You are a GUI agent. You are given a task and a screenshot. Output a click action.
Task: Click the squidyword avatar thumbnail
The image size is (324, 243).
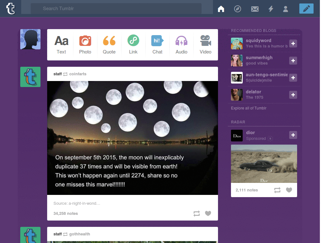tap(237, 44)
